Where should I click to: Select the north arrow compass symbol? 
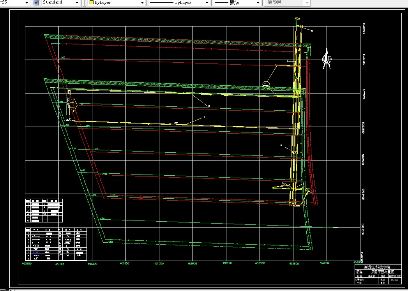[x=327, y=59]
